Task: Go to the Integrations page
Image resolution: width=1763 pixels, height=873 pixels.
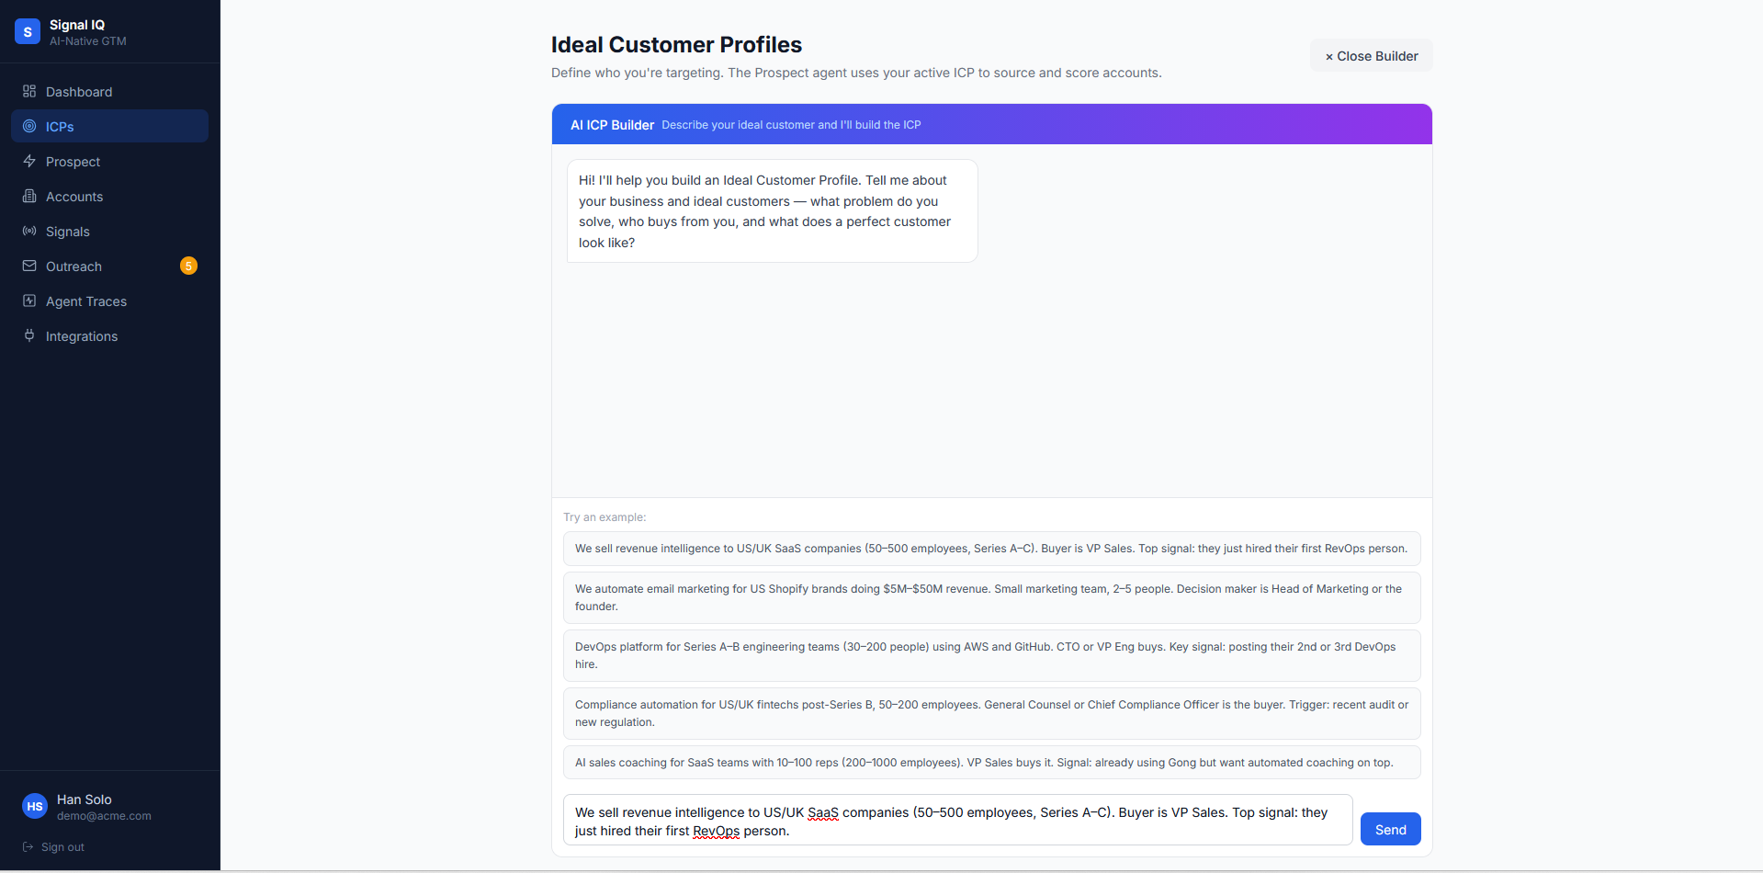Action: [x=109, y=335]
